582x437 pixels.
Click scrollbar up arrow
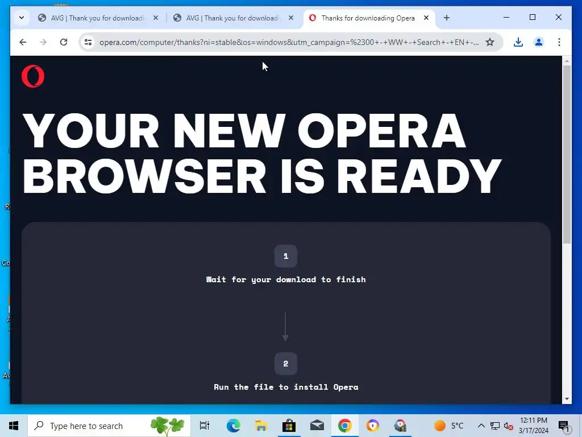567,60
